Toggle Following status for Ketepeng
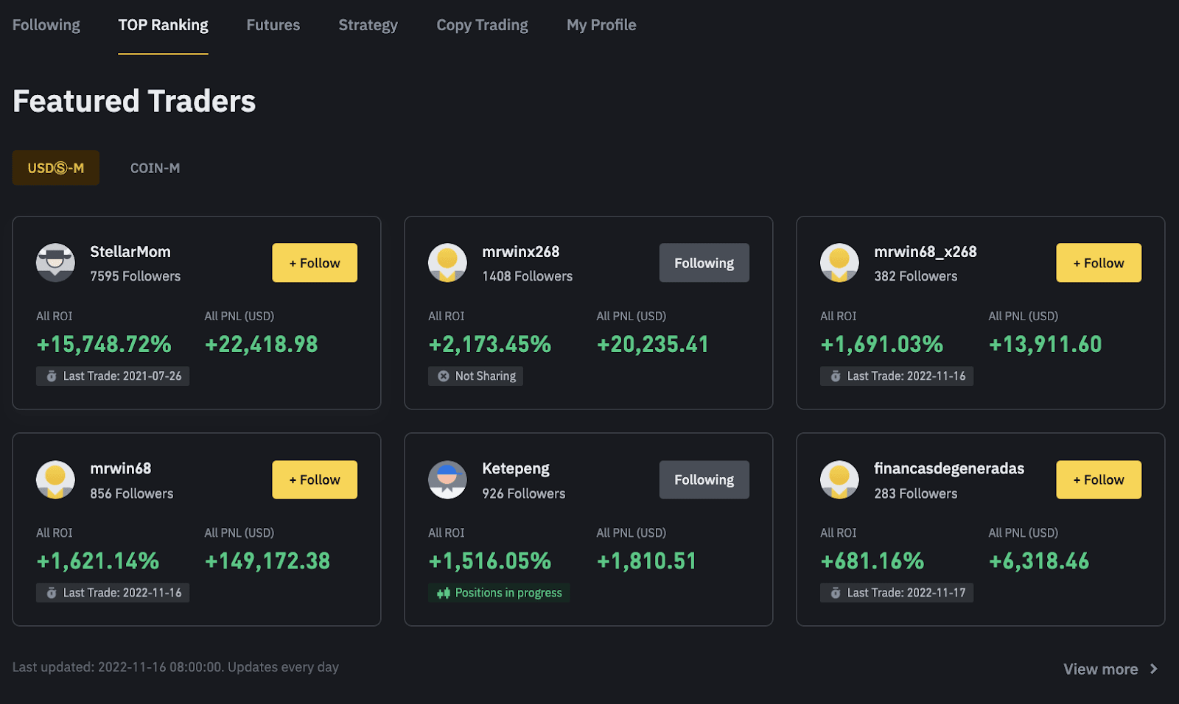 pyautogui.click(x=703, y=479)
